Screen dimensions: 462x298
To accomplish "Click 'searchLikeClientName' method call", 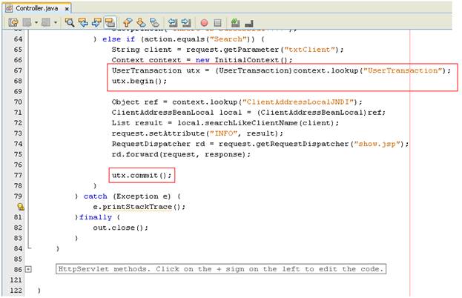I will point(251,123).
